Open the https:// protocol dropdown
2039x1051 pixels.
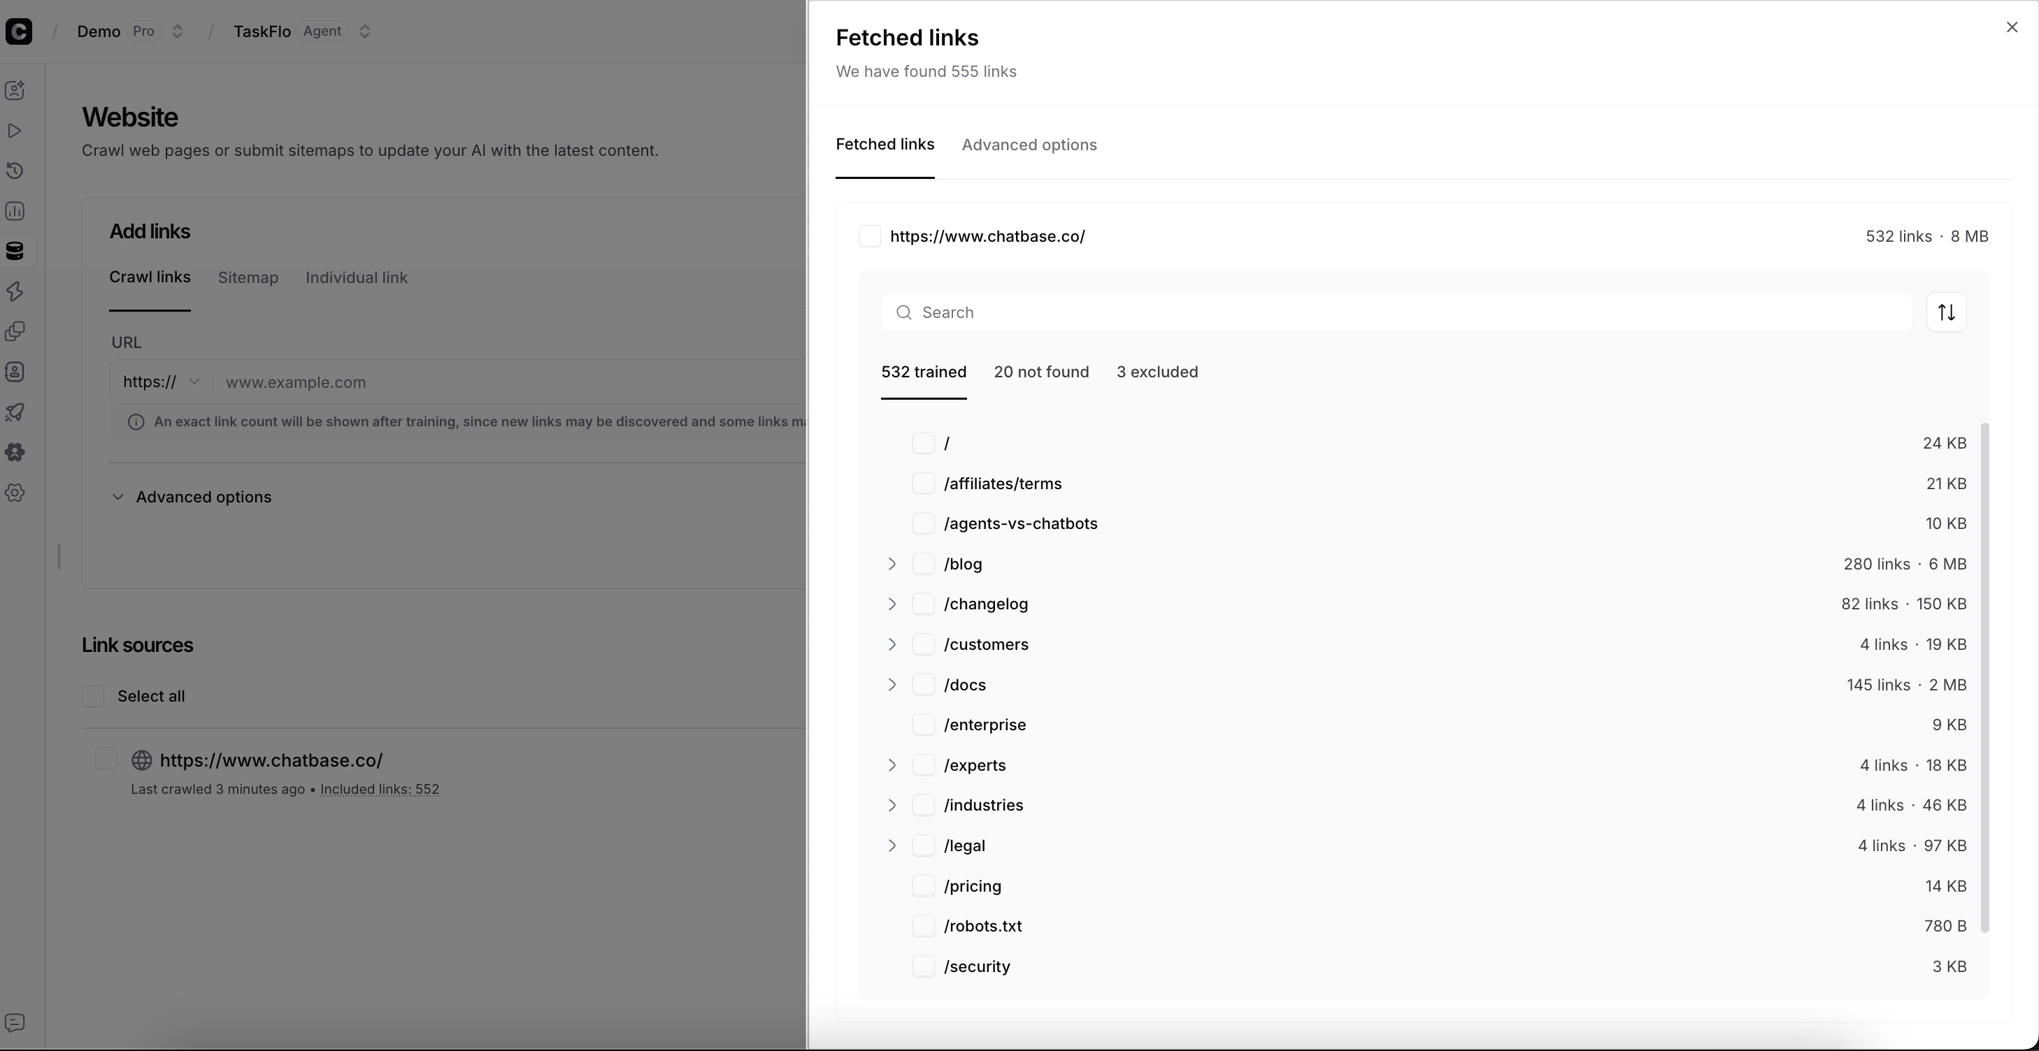click(x=162, y=382)
